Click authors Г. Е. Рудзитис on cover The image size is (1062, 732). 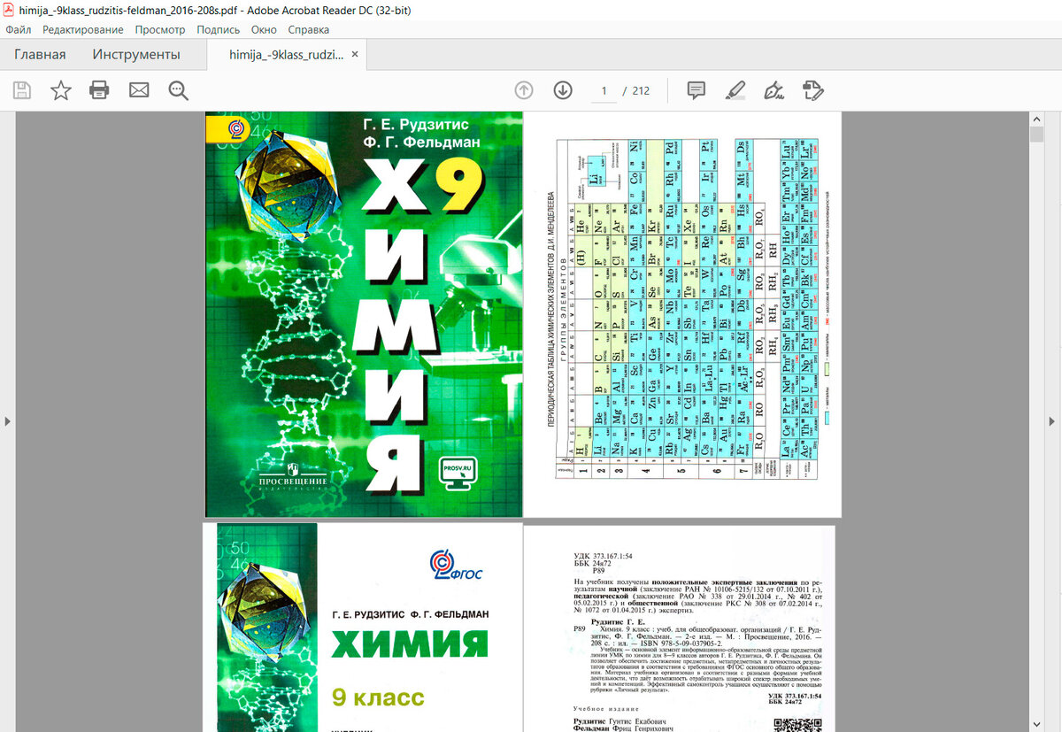(x=415, y=124)
